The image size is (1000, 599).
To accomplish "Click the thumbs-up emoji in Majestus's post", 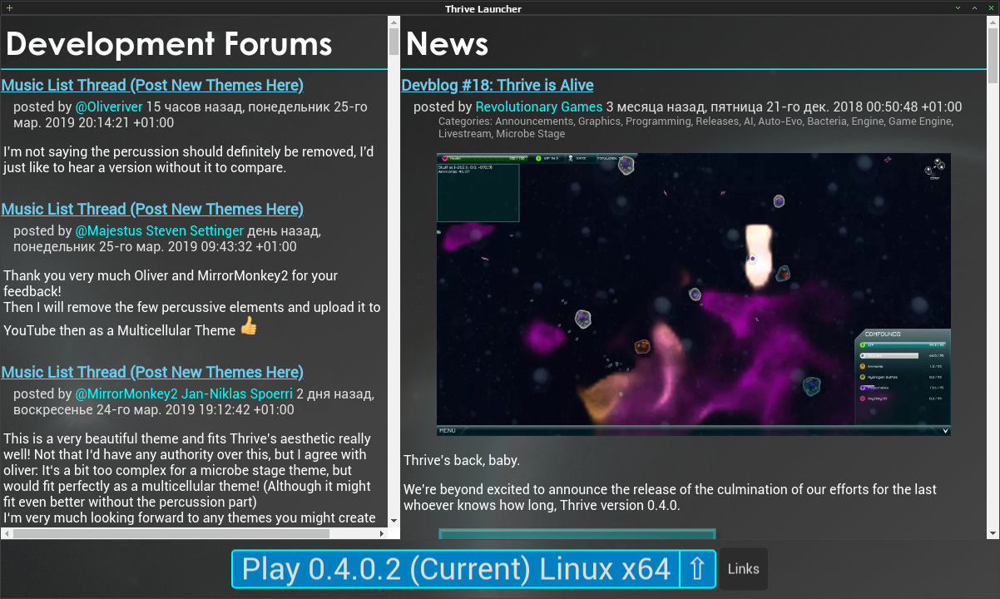I will (249, 326).
